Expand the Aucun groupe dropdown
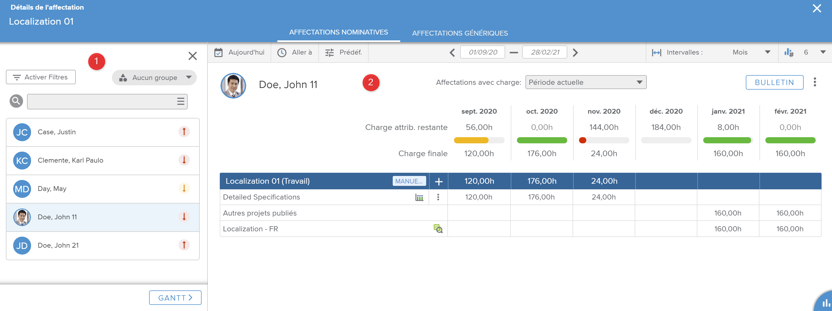Screen dimensions: 832x311 154,78
